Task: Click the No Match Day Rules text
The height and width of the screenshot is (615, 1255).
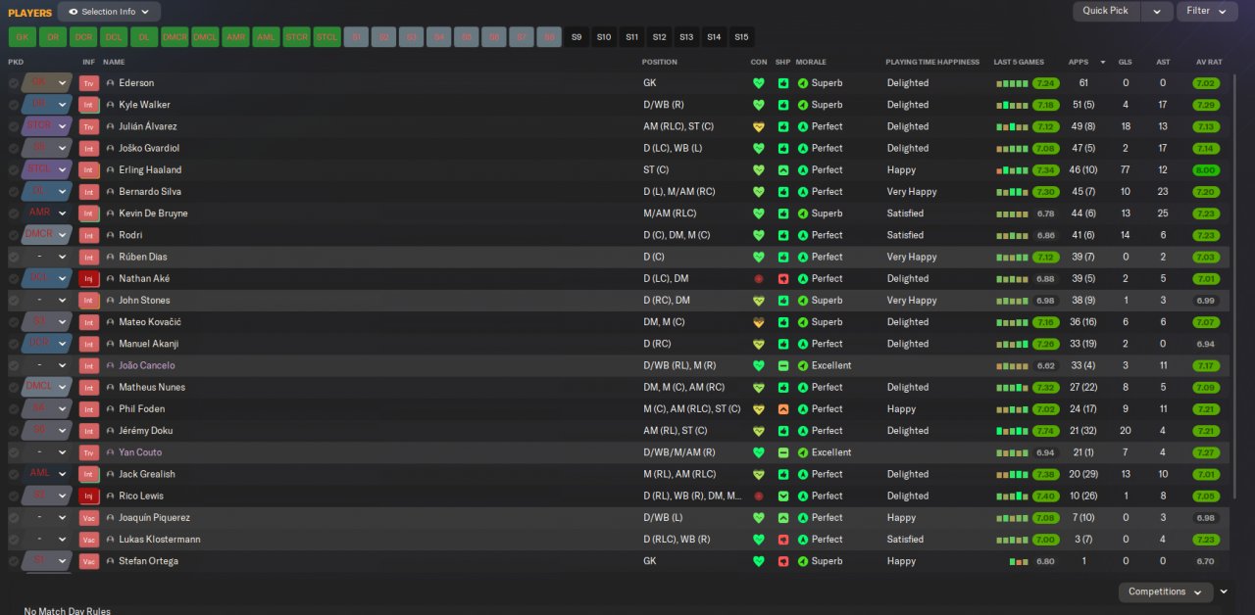Action: coord(67,611)
